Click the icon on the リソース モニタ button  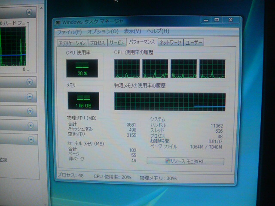pyautogui.click(x=168, y=161)
